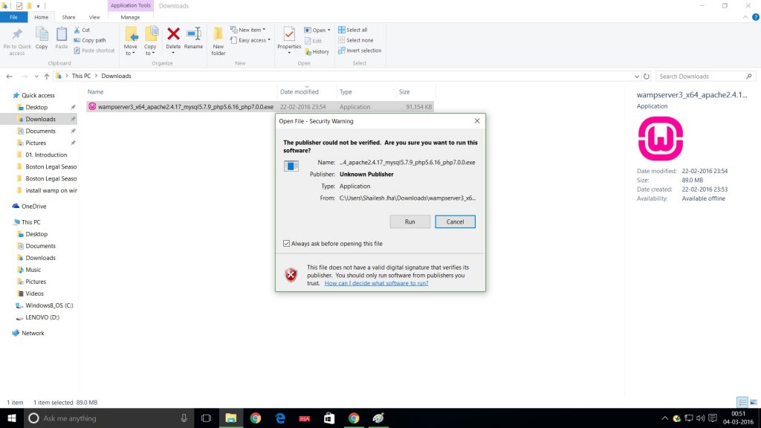Collapse the ribbon with chevron
The width and height of the screenshot is (761, 428).
(x=745, y=17)
